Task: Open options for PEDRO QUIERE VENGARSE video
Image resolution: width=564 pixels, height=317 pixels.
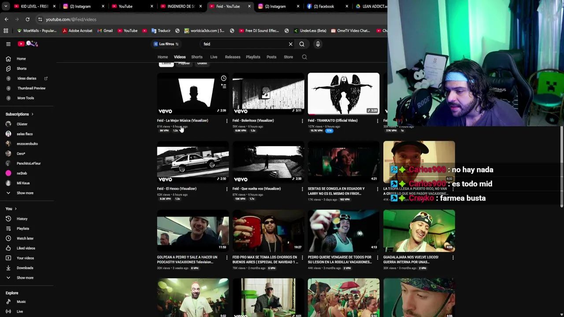Action: pyautogui.click(x=378, y=257)
